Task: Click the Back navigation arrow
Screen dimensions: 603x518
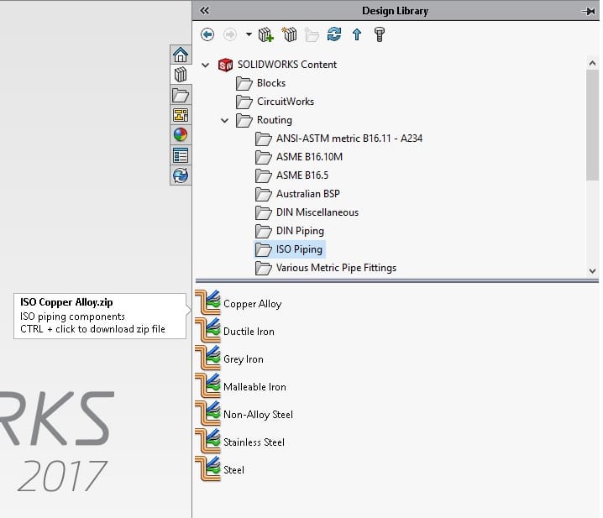Action: pos(207,34)
